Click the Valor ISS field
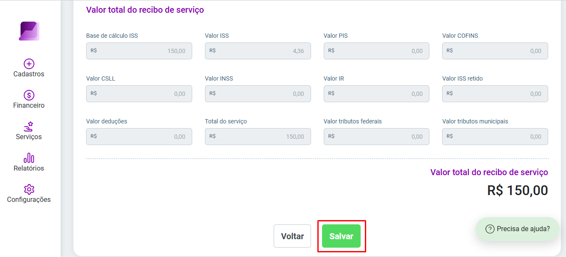 tap(258, 51)
